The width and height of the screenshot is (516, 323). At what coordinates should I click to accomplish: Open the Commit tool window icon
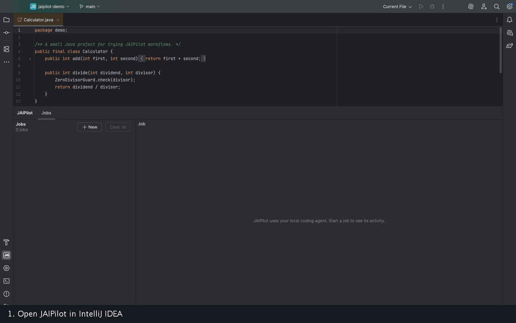(6, 33)
